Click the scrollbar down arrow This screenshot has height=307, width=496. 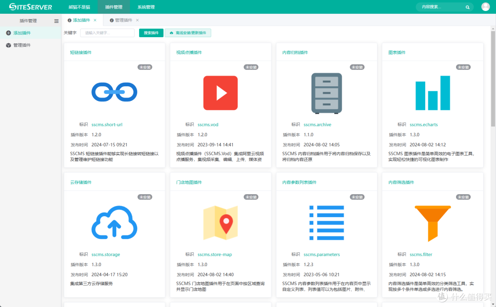point(493,304)
